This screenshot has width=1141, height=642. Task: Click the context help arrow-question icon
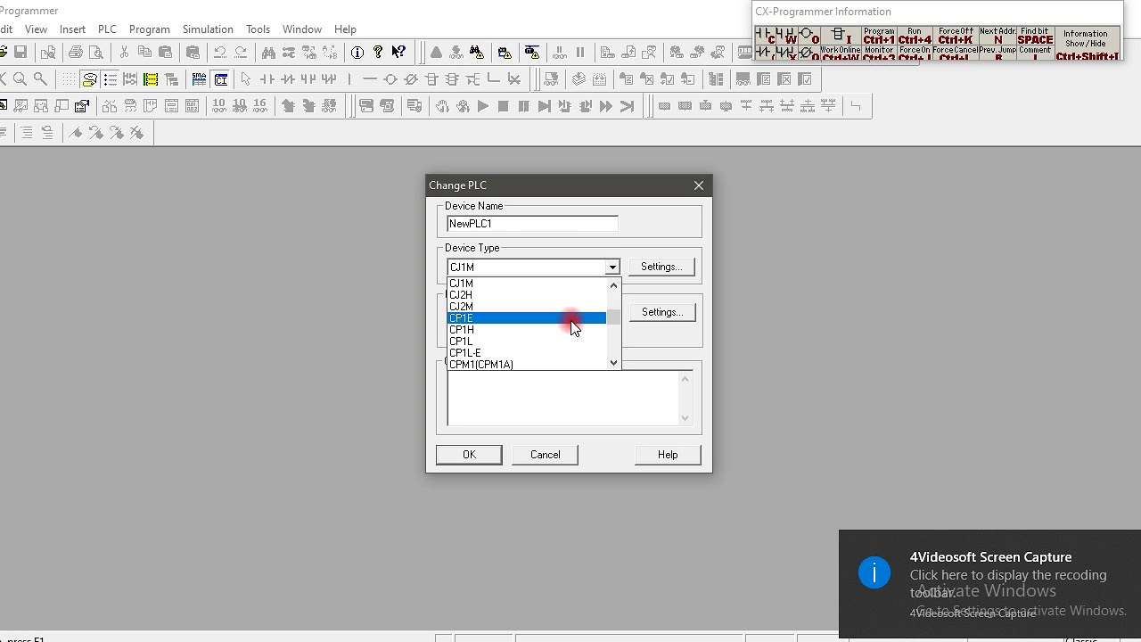(398, 53)
